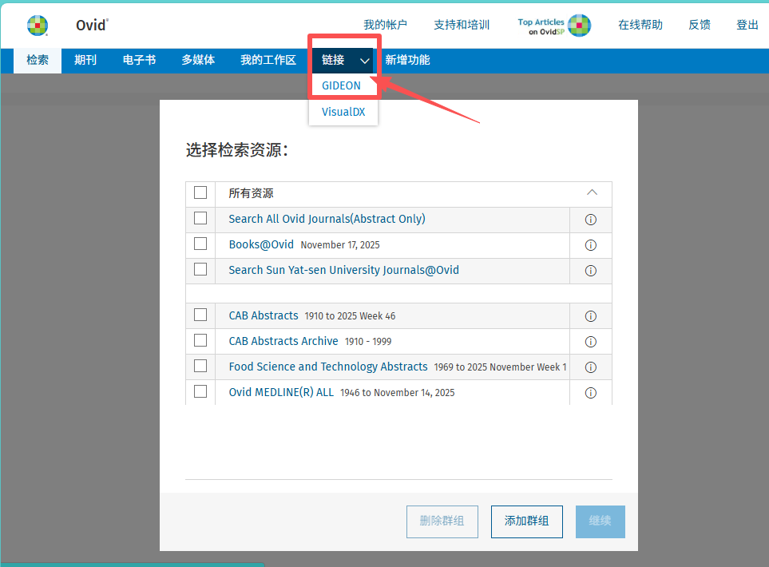Check the 所有资源 checkbox
Image resolution: width=769 pixels, height=567 pixels.
pos(200,192)
